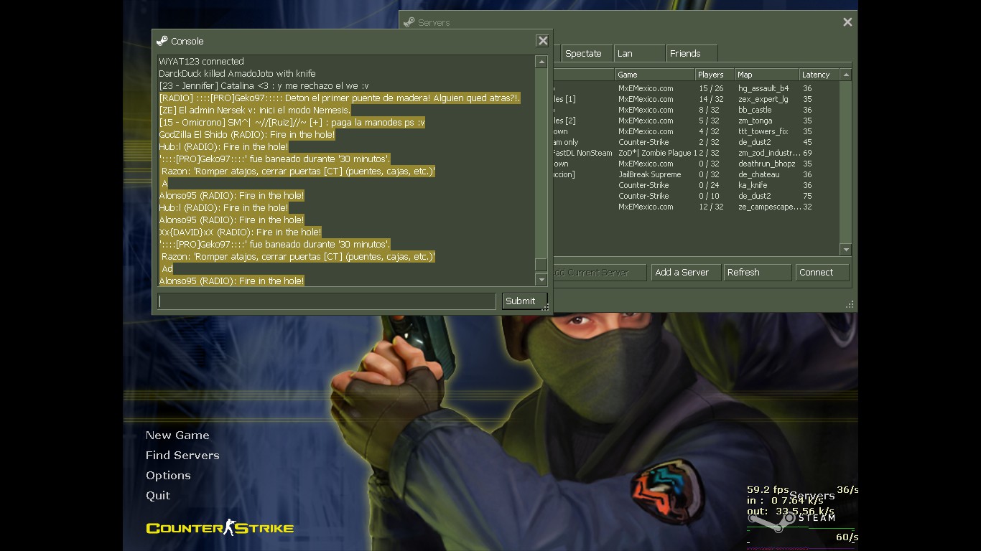The height and width of the screenshot is (551, 981).
Task: Sort servers by Game column
Action: pos(654,75)
